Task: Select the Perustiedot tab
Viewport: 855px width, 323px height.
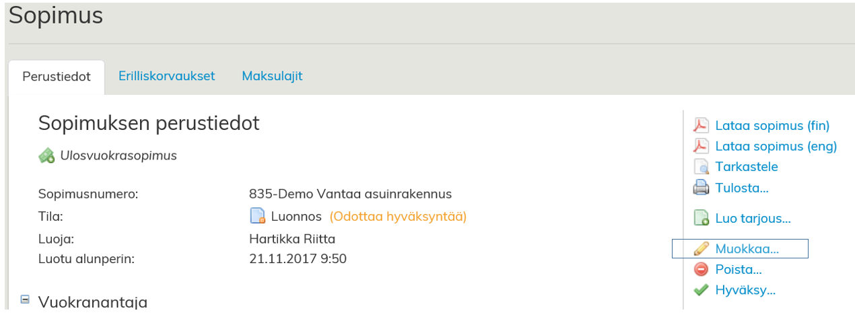Action: tap(57, 77)
